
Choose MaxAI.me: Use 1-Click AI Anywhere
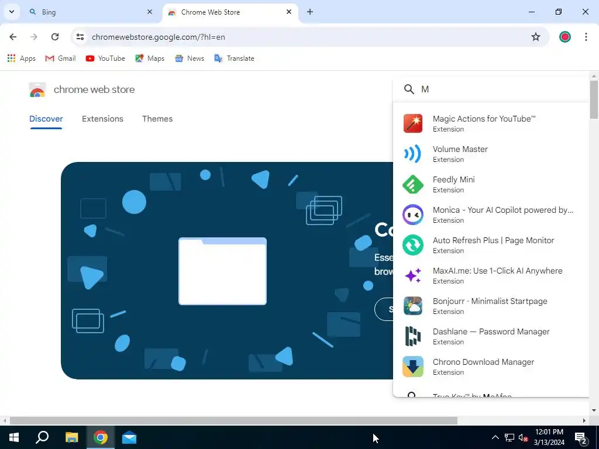pos(491,275)
